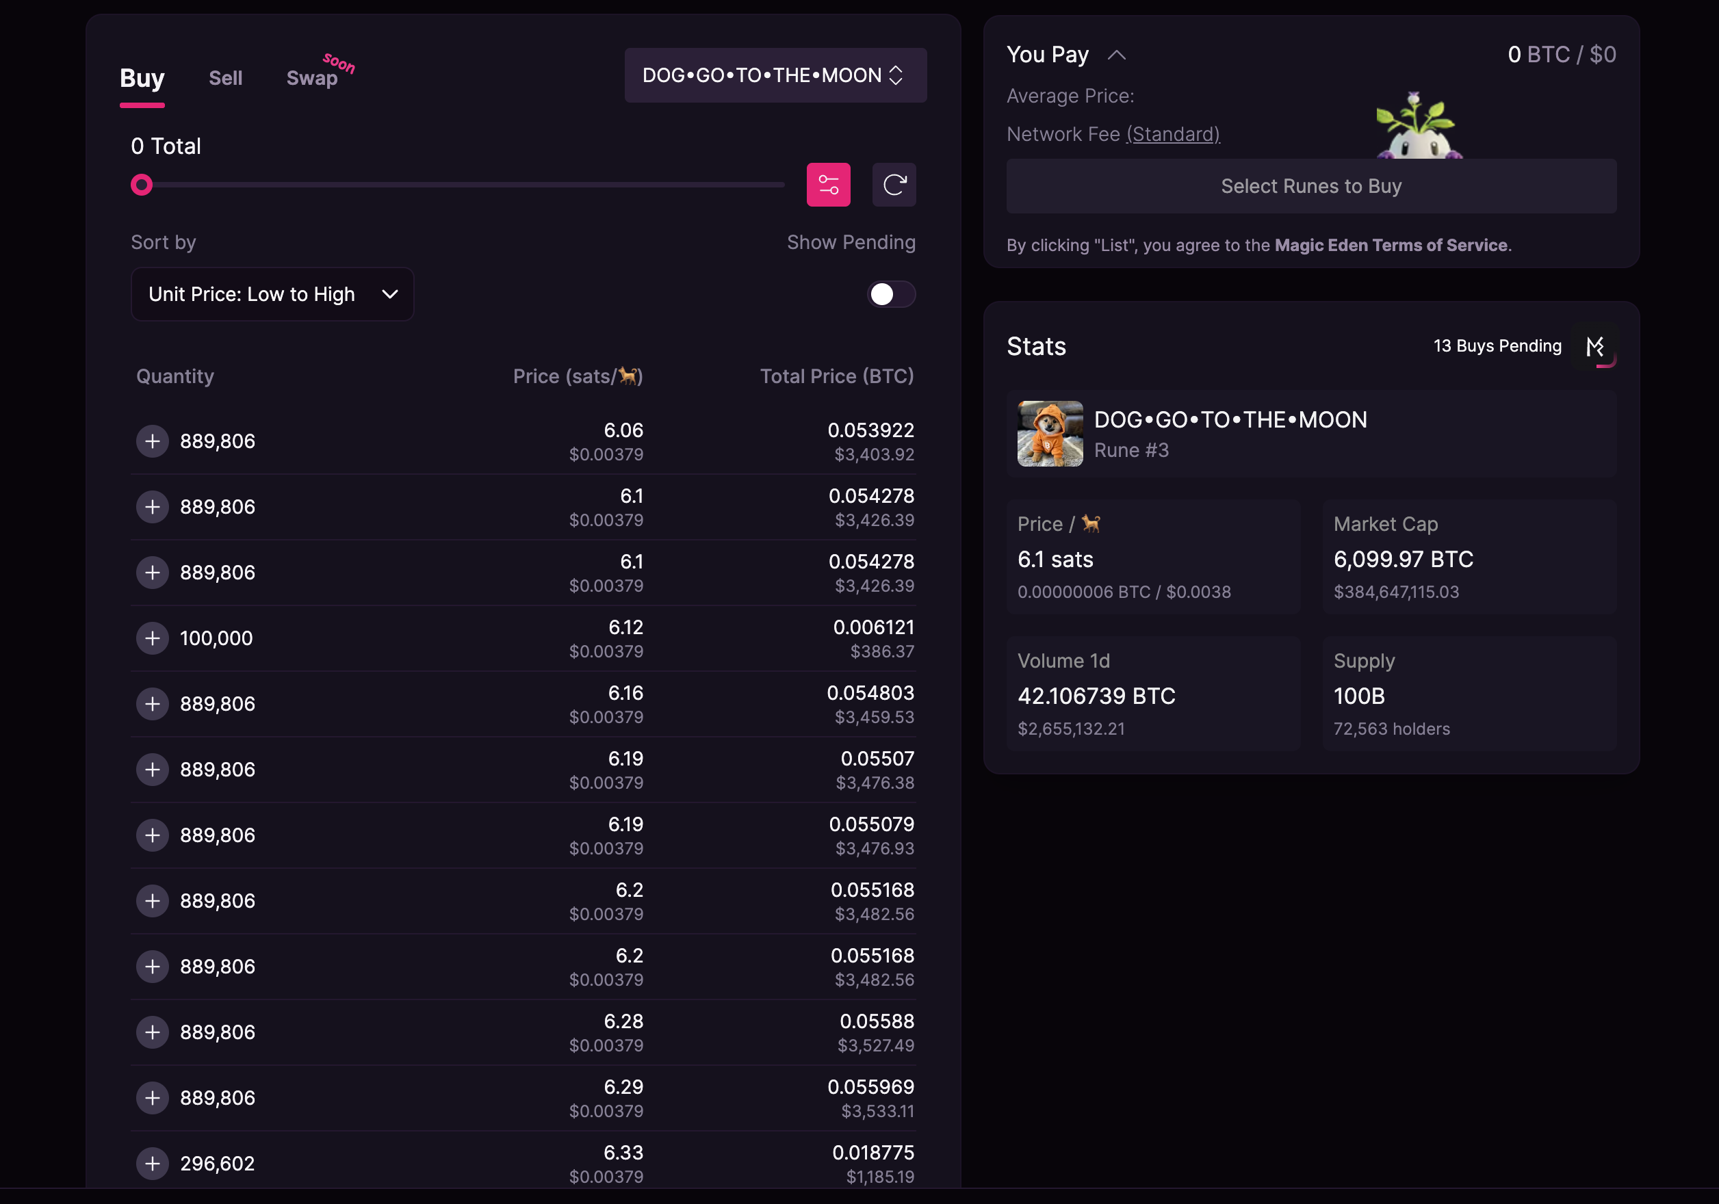Click the total quantity slider handle
The image size is (1719, 1204).
[x=142, y=184]
